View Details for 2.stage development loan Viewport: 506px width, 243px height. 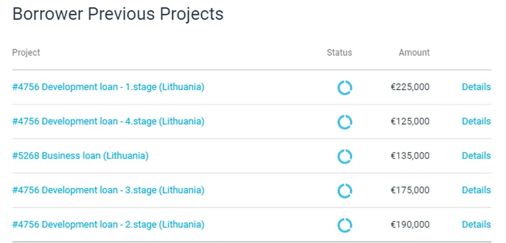pyautogui.click(x=476, y=224)
